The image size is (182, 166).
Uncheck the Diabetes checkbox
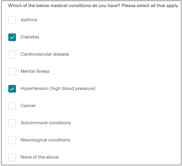click(12, 37)
